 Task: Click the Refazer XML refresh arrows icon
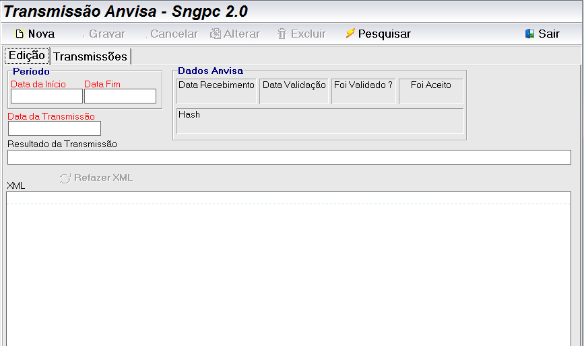point(65,179)
